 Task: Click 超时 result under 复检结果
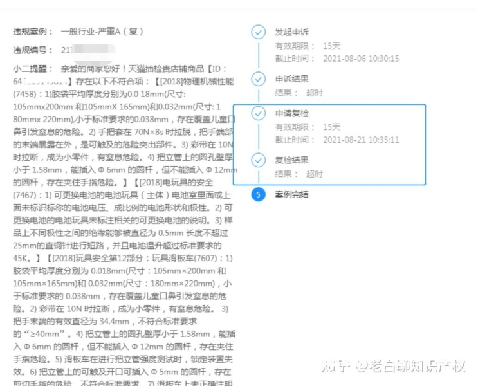click(x=315, y=174)
